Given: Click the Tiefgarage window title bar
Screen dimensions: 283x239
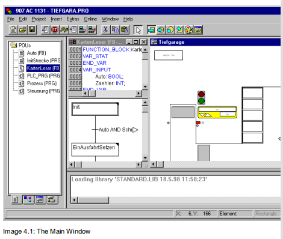Looking at the screenshot, I should (216, 42).
